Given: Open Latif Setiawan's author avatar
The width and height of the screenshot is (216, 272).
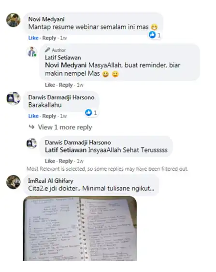Looking at the screenshot, I should [x=32, y=52].
